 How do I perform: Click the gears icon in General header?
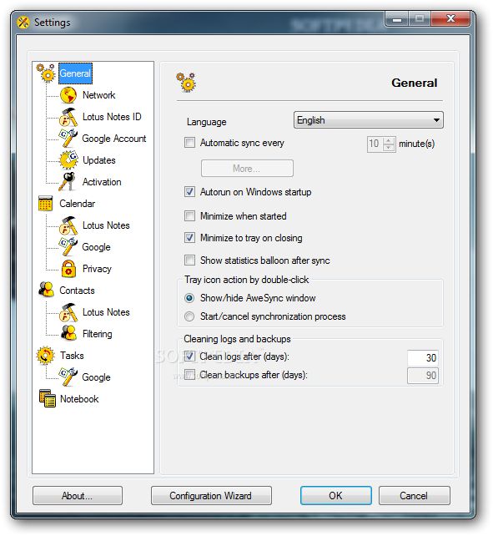click(x=186, y=83)
